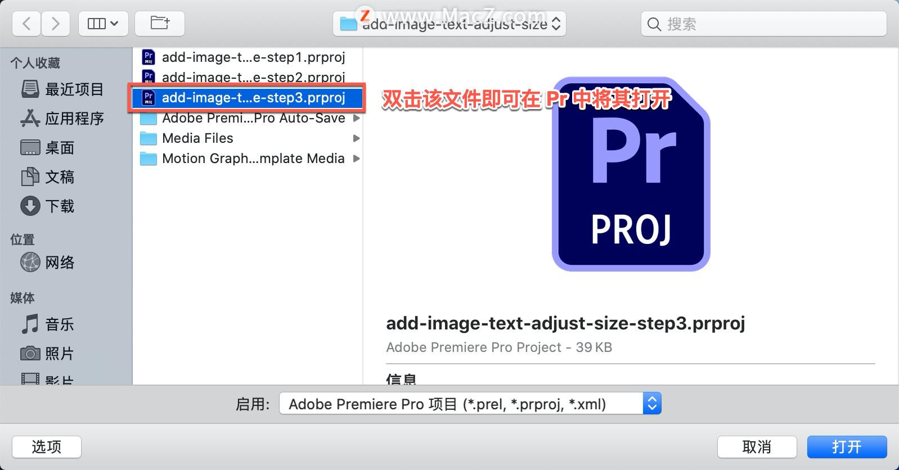
Task: Click the Pr icon of step3.prproj
Action: (x=149, y=98)
